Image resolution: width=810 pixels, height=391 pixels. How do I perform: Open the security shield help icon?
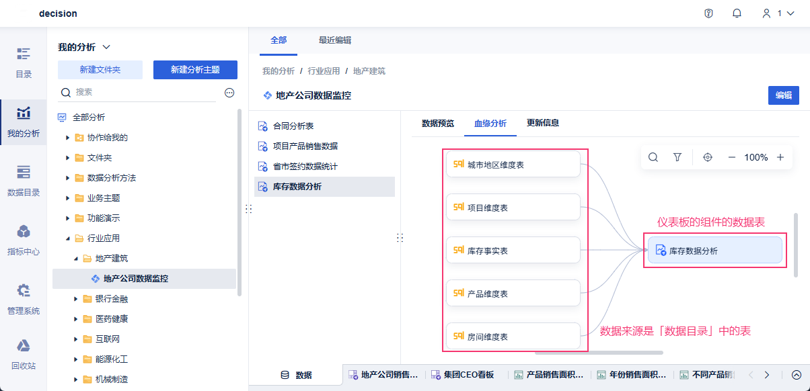pos(708,13)
